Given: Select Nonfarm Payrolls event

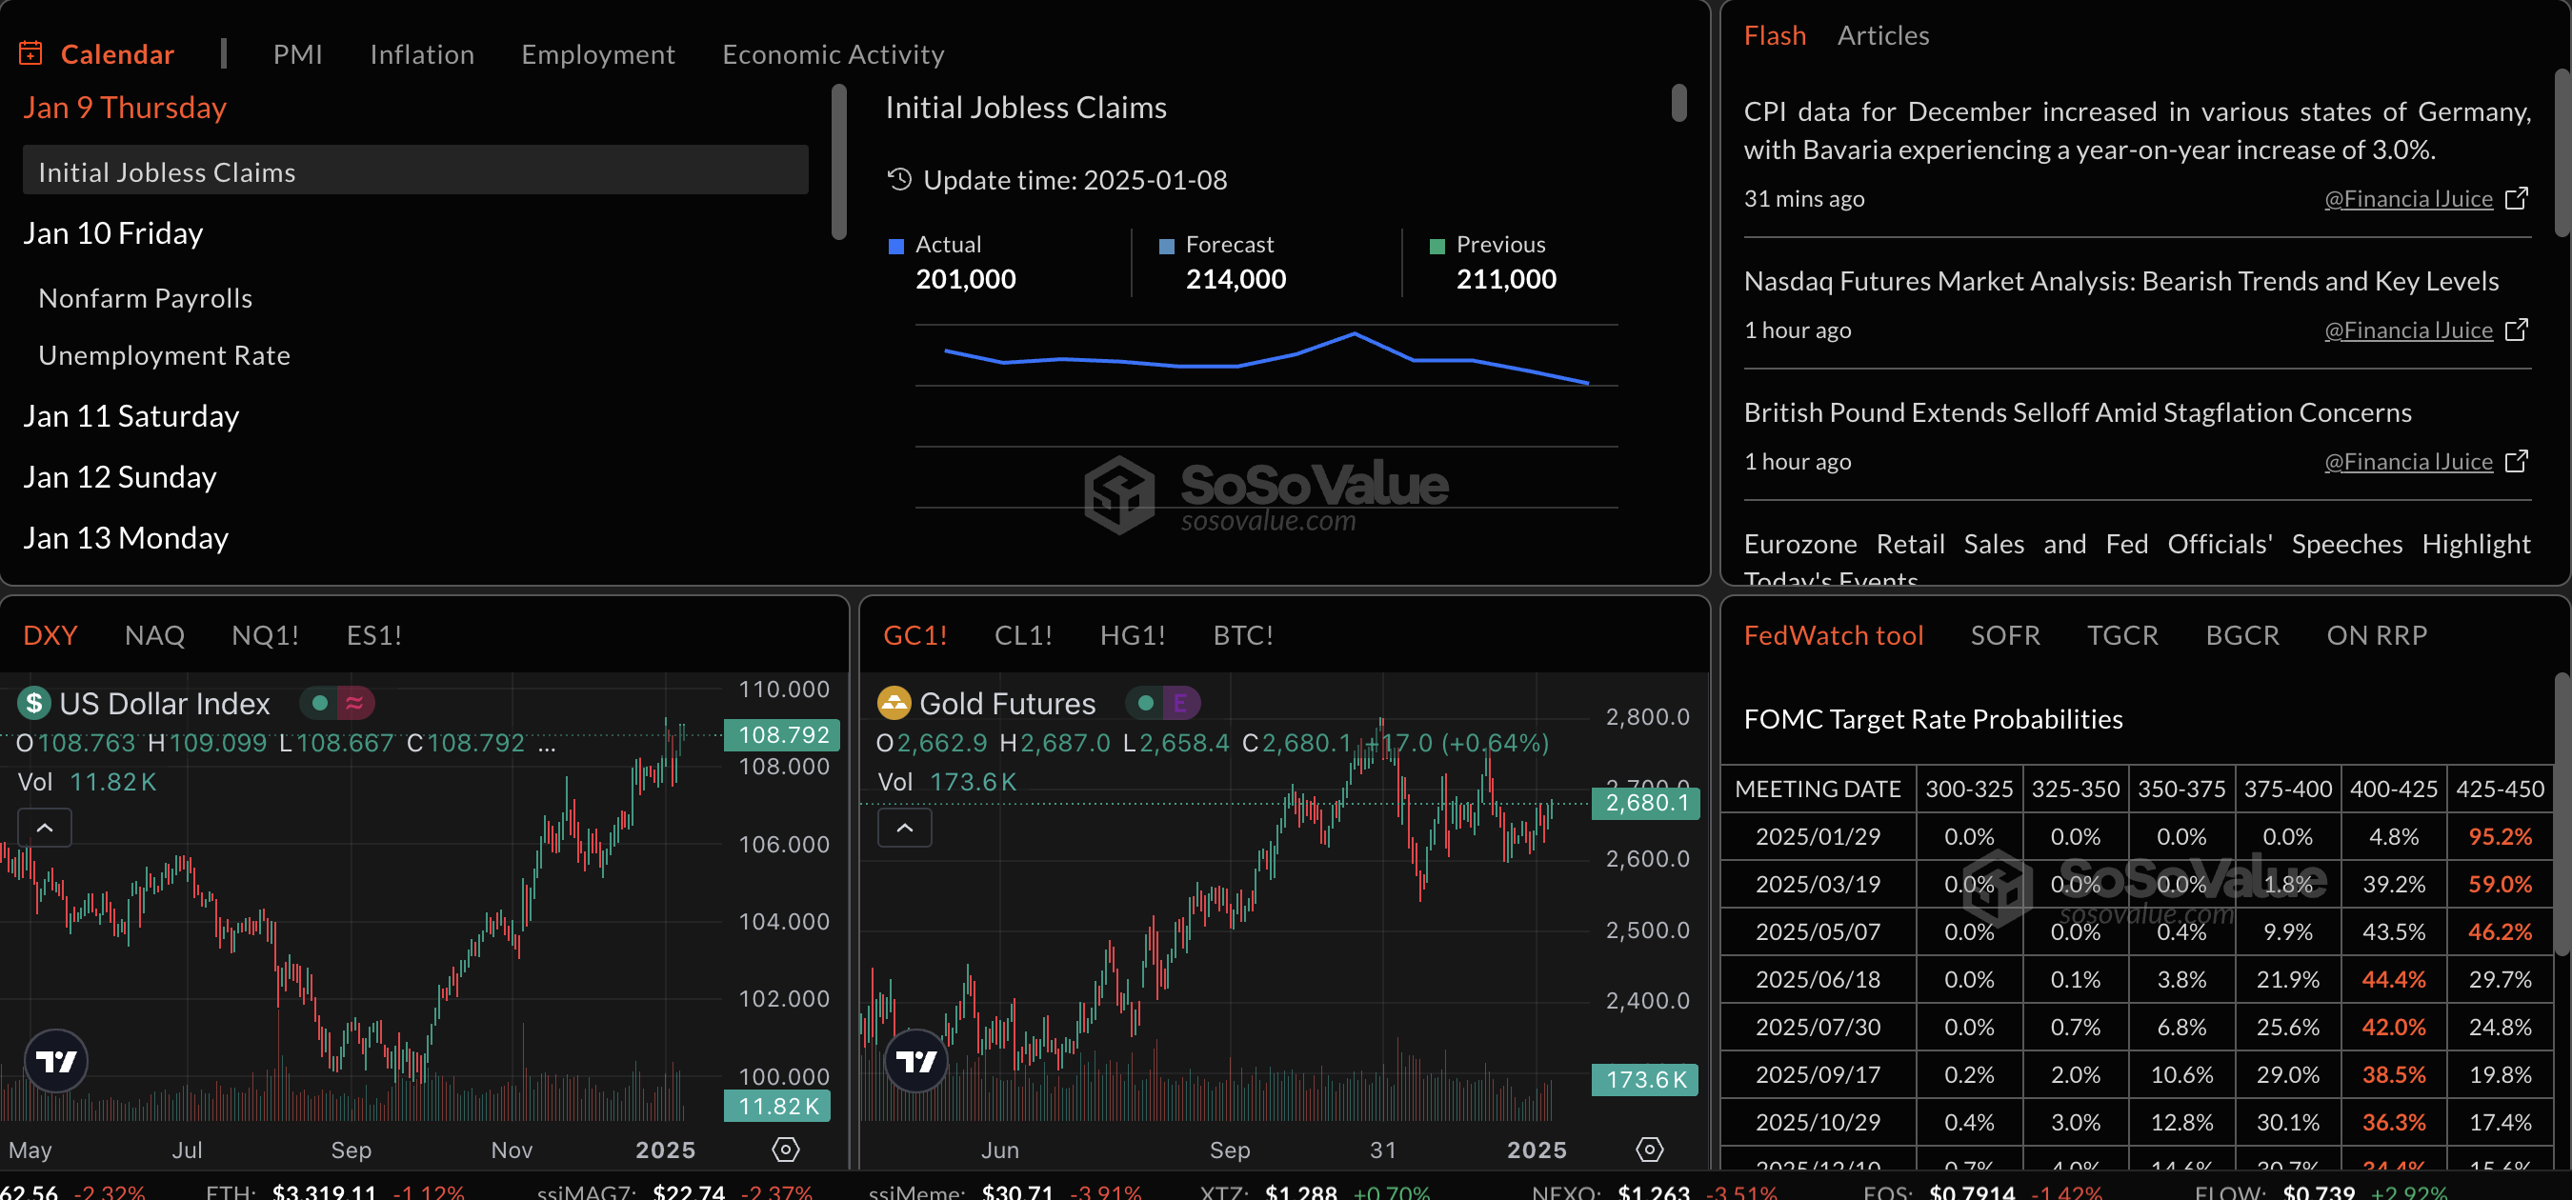Looking at the screenshot, I should point(145,297).
